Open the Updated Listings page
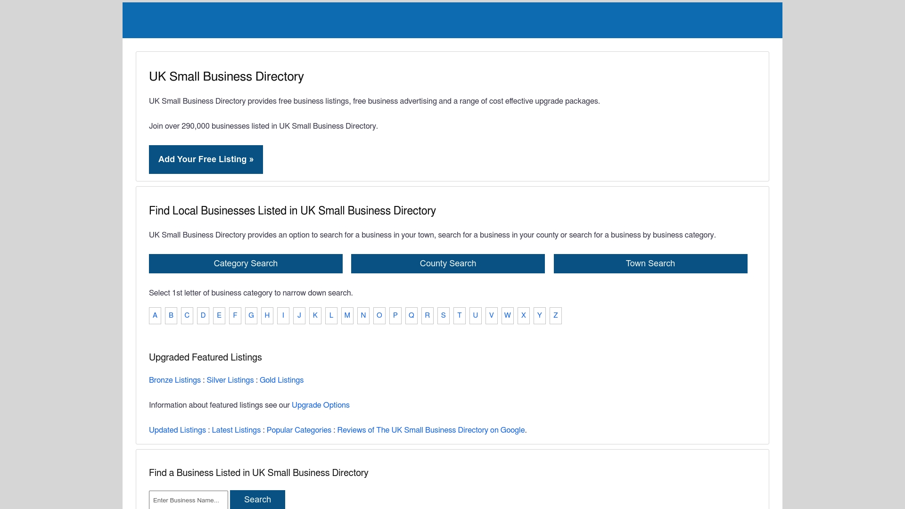 point(177,430)
